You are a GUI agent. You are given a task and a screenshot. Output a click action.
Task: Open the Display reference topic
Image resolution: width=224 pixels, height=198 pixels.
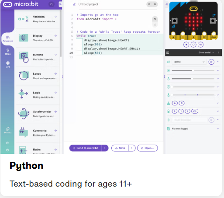[x=38, y=38]
